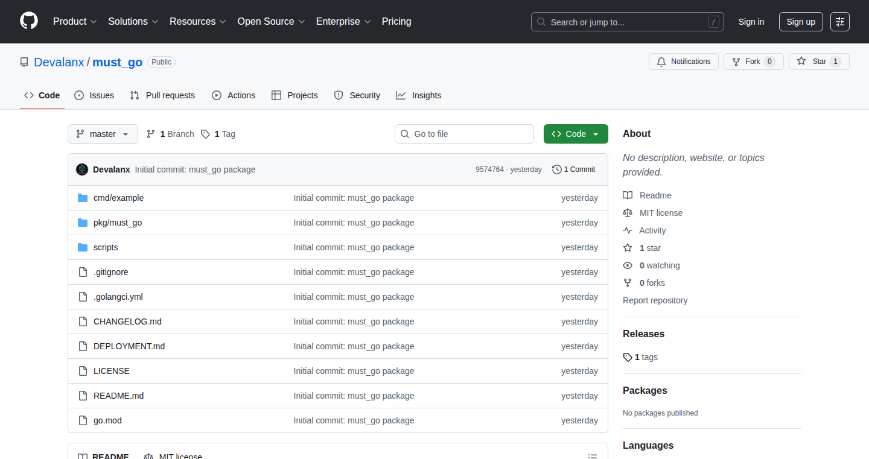Open the Devalanx owner link
This screenshot has height=459, width=869.
[59, 62]
